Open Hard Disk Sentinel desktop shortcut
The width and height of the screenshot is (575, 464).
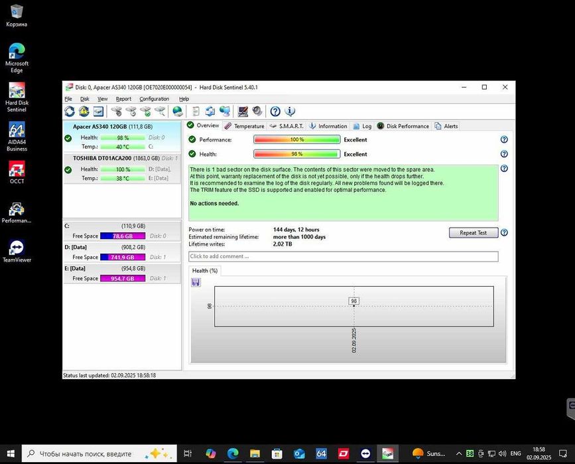[17, 98]
